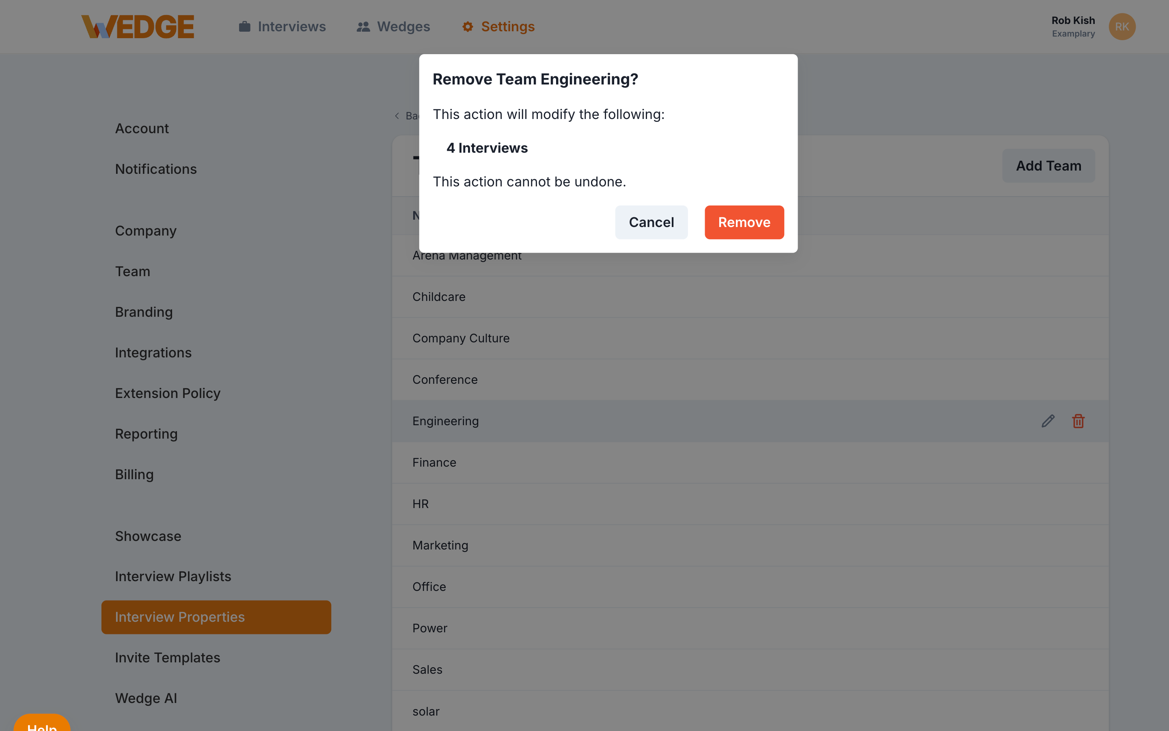Open the Account settings page

coord(142,128)
